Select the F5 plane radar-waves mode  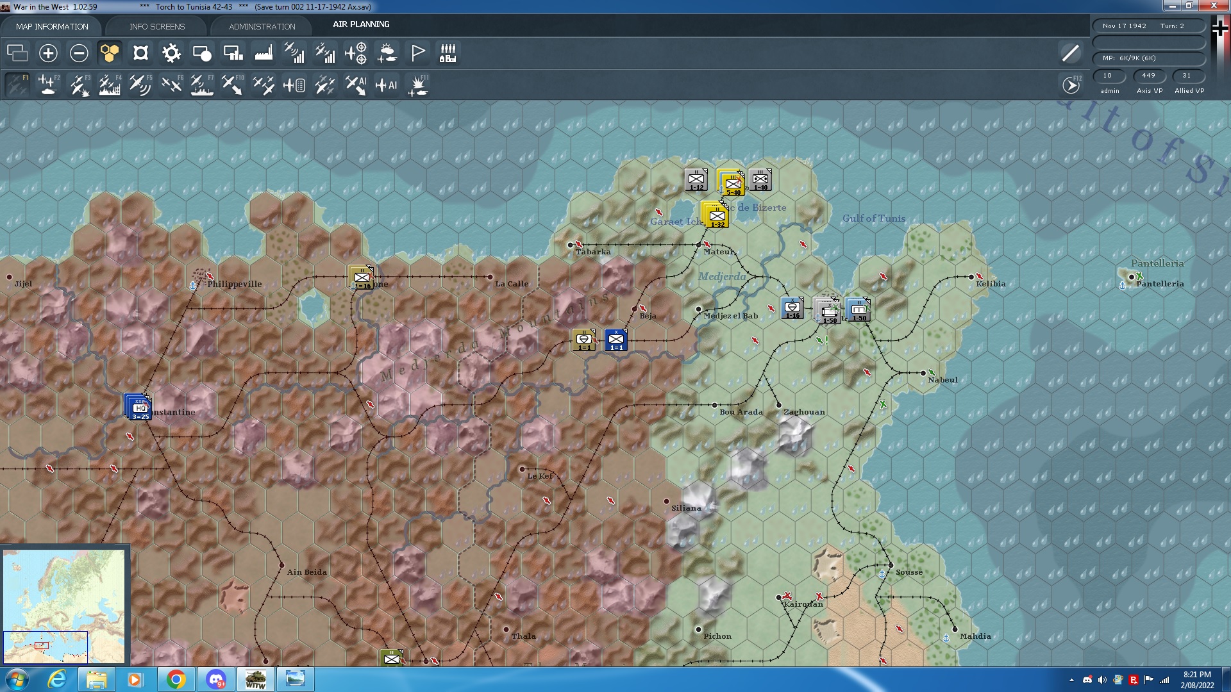140,85
